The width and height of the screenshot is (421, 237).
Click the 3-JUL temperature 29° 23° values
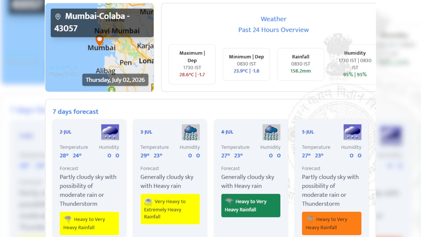151,156
